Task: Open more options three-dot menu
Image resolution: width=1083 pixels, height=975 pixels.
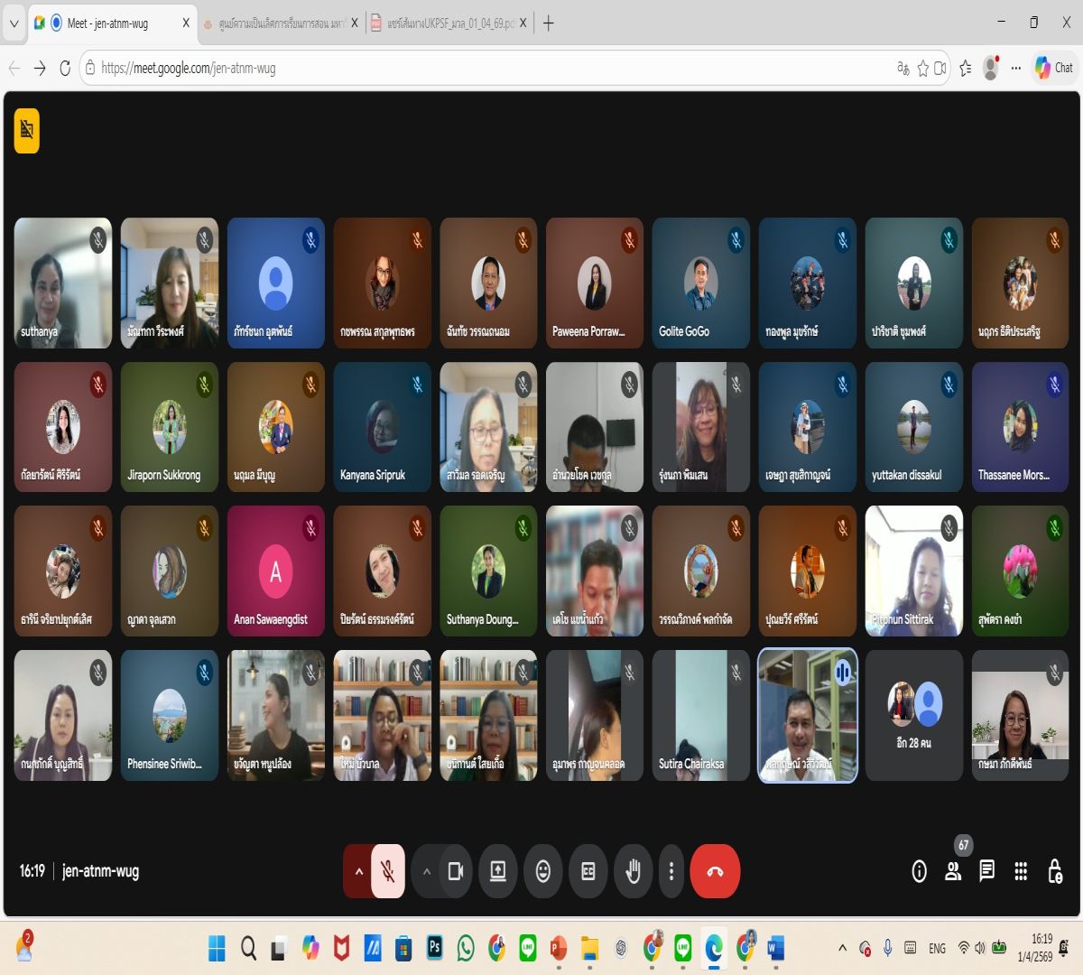Action: (671, 871)
